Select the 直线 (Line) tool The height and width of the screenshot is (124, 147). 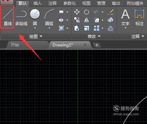pyautogui.click(x=7, y=17)
